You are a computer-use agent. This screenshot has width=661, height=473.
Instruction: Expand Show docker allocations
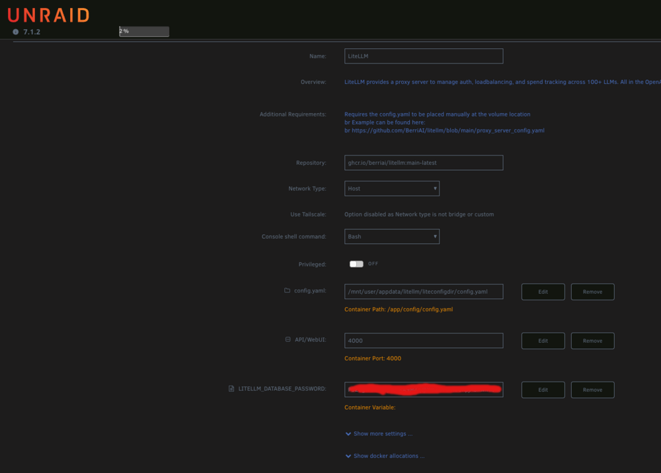[385, 456]
